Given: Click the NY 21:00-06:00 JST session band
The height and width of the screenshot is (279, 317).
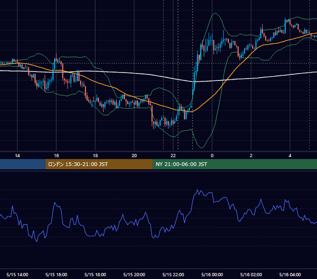Looking at the screenshot, I should [x=234, y=164].
